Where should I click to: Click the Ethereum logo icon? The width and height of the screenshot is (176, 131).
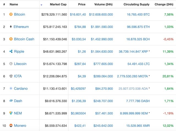[x=11, y=27]
